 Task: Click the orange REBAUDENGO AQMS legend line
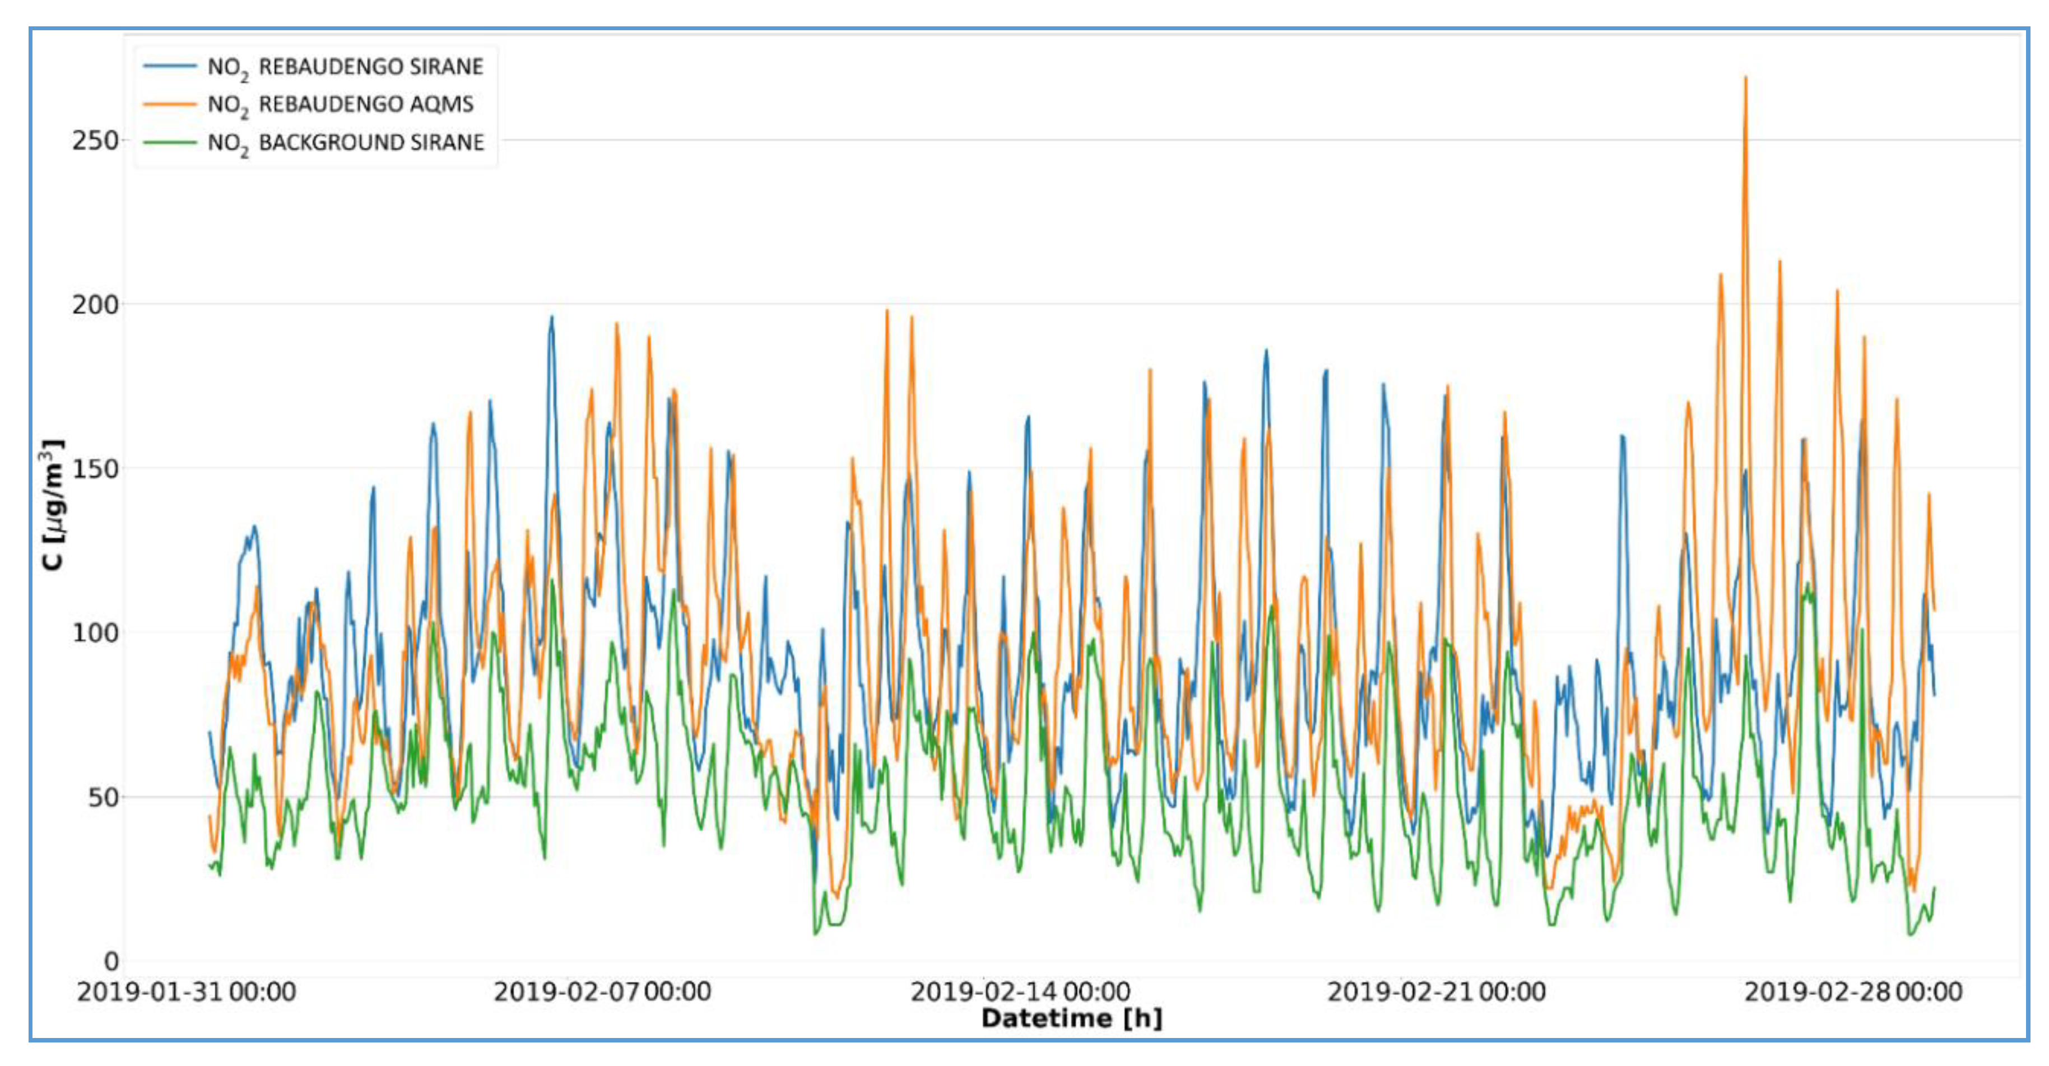click(169, 104)
